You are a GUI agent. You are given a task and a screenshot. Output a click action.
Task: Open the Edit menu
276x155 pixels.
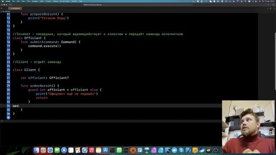click(x=18, y=1)
